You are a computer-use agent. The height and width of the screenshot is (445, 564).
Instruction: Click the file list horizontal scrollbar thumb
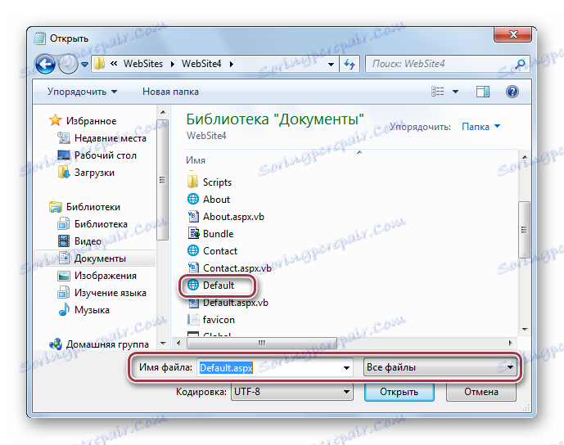(x=261, y=343)
